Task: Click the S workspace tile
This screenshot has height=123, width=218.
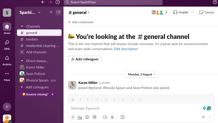Action: click(x=7, y=13)
